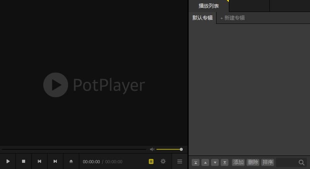Image resolution: width=310 pixels, height=169 pixels.
Task: Mute audio with the speaker icon
Action: tap(152, 149)
